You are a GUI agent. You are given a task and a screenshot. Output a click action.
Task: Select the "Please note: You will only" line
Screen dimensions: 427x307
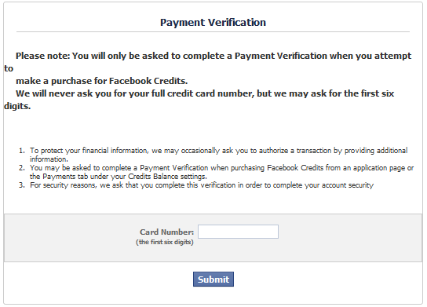coord(213,56)
